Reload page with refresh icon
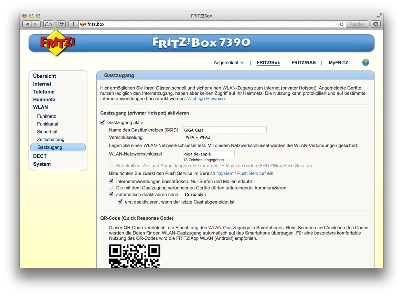403x295 pixels. coord(342,24)
